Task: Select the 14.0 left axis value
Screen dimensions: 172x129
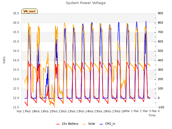Action: tap(16, 60)
